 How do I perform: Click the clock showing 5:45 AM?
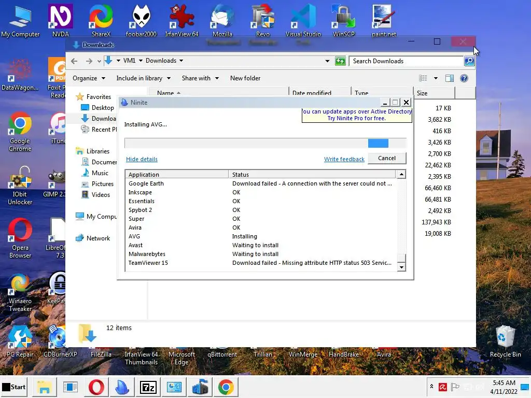pyautogui.click(x=504, y=383)
